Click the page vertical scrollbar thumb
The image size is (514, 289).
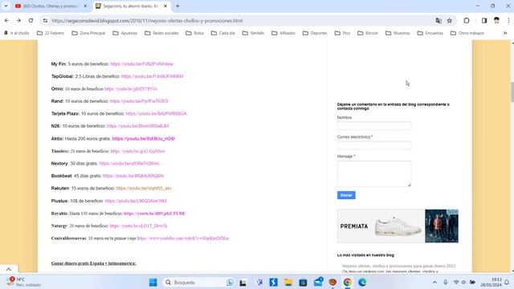[512, 92]
